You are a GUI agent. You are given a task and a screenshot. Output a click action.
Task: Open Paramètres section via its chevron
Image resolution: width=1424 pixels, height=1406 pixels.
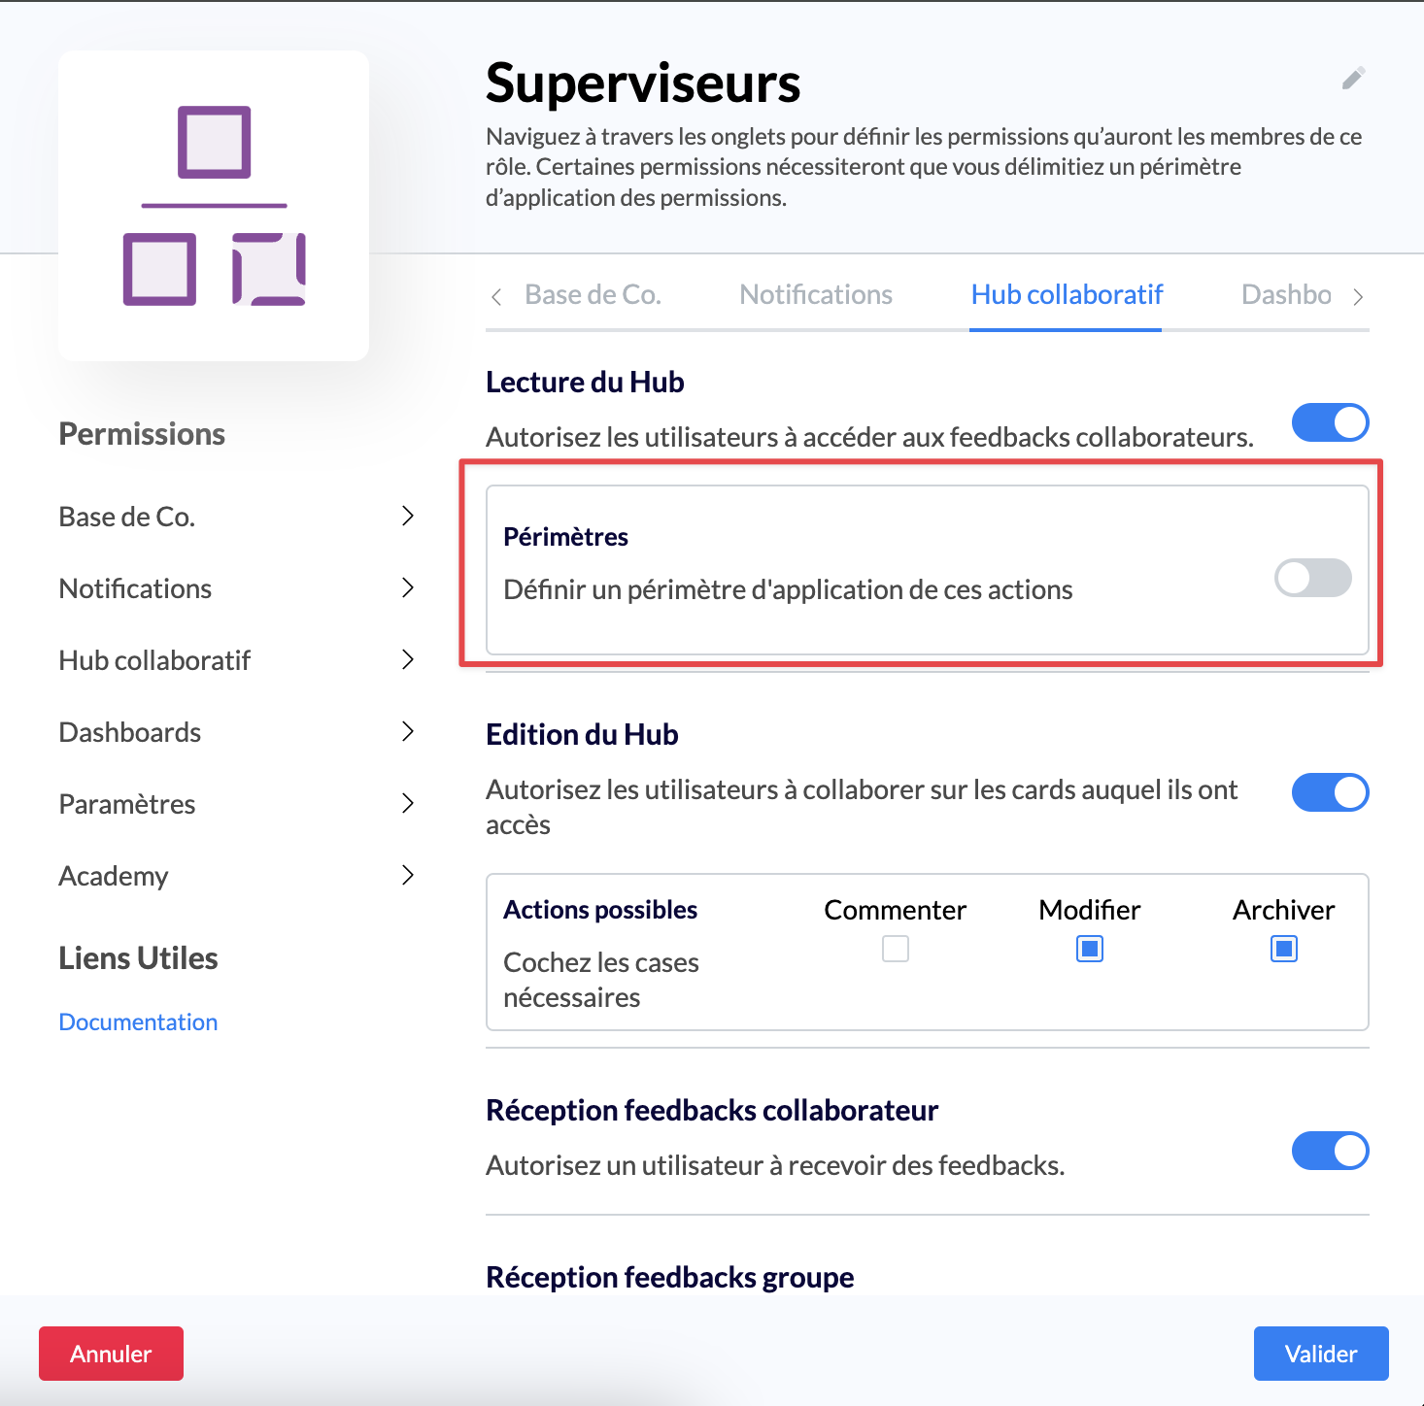point(408,803)
